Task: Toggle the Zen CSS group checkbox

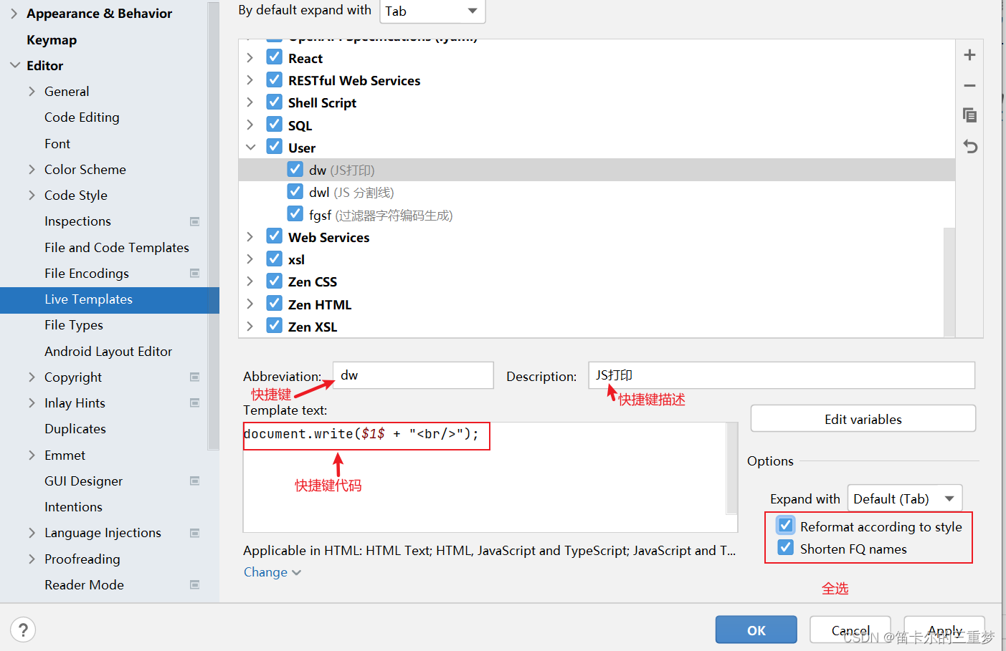Action: click(x=274, y=281)
